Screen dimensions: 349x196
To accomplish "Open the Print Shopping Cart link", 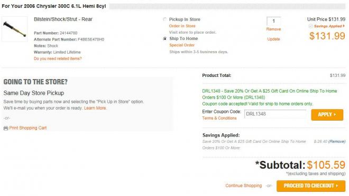I will 28,128.
